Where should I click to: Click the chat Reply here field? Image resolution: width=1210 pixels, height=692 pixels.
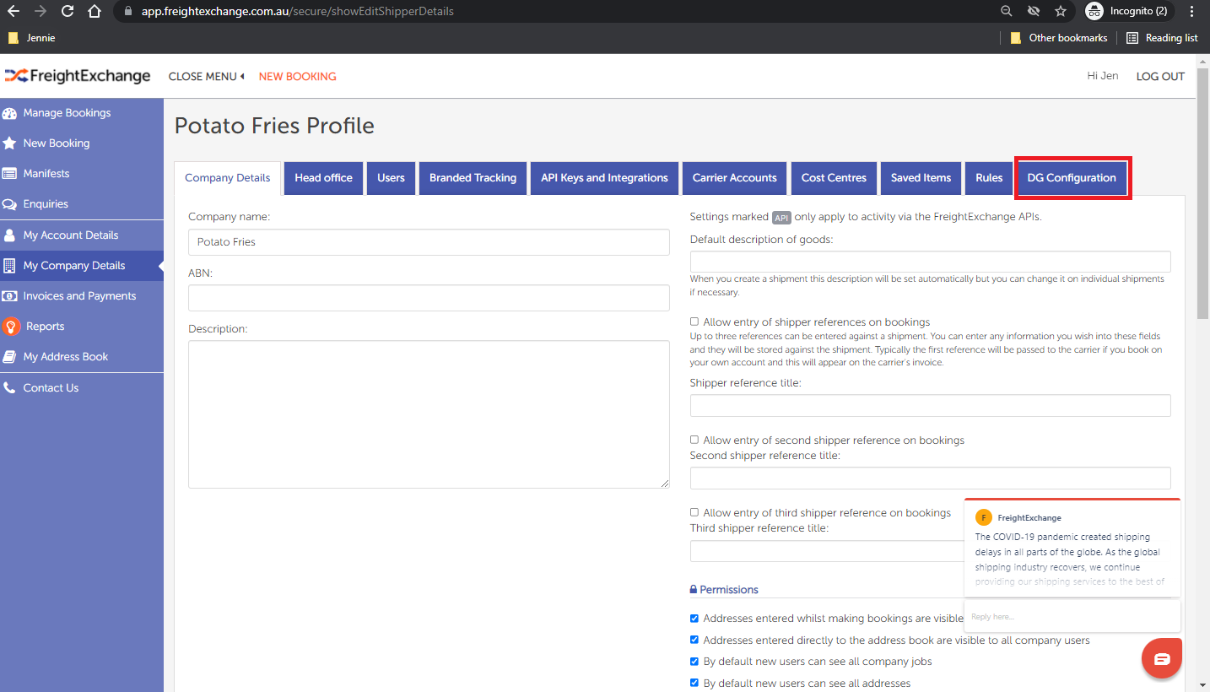(1072, 617)
